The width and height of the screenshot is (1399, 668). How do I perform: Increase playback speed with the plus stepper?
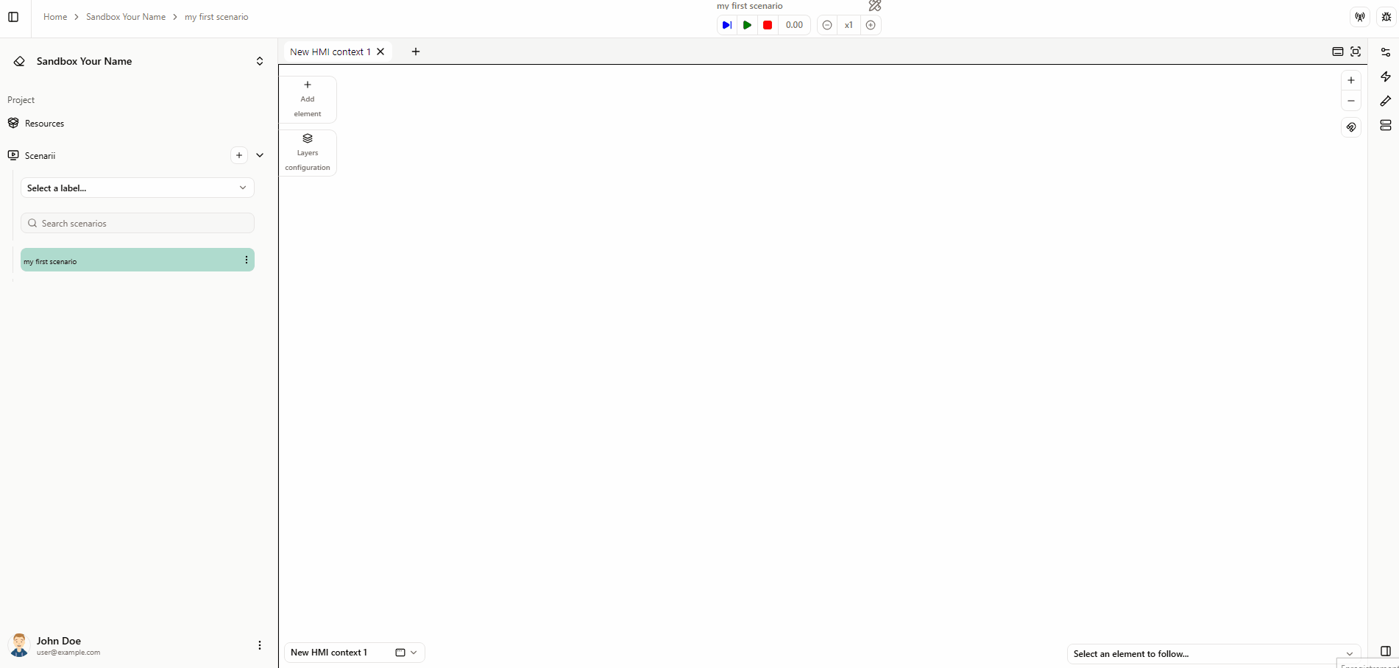pyautogui.click(x=871, y=25)
